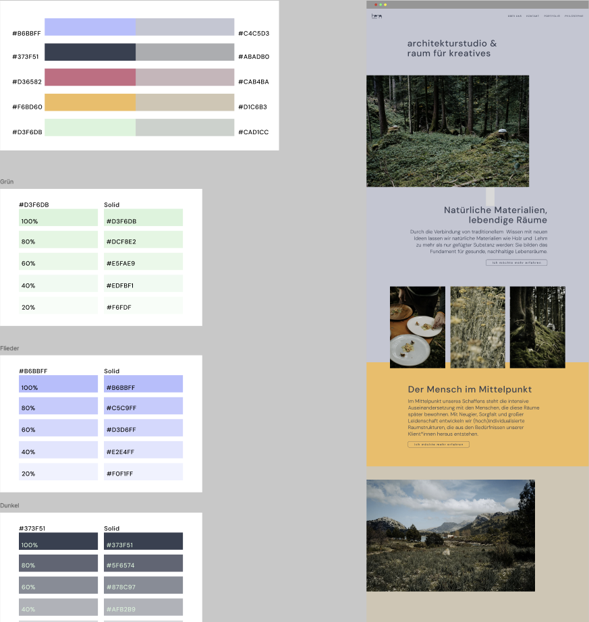Select the dark swatch labeled #373F51 in top palette

90,52
